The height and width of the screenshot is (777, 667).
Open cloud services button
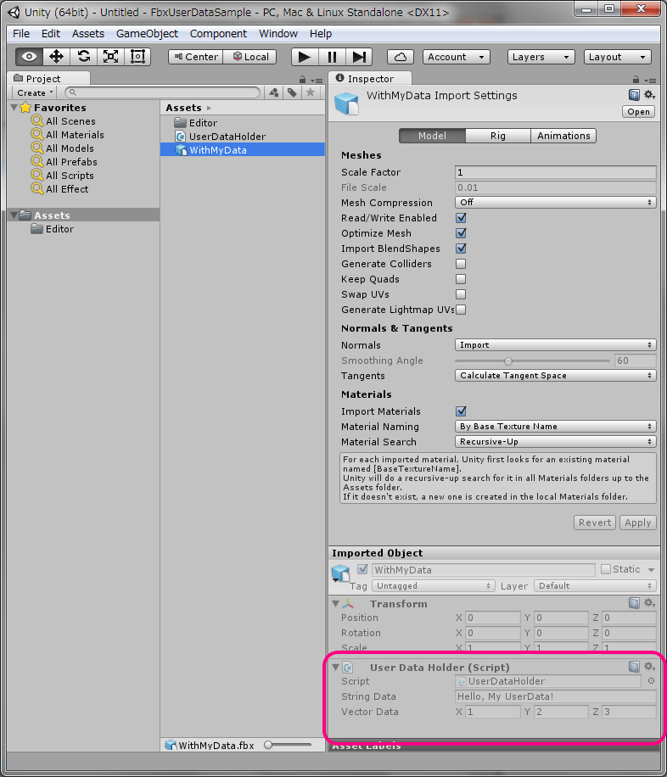click(401, 57)
